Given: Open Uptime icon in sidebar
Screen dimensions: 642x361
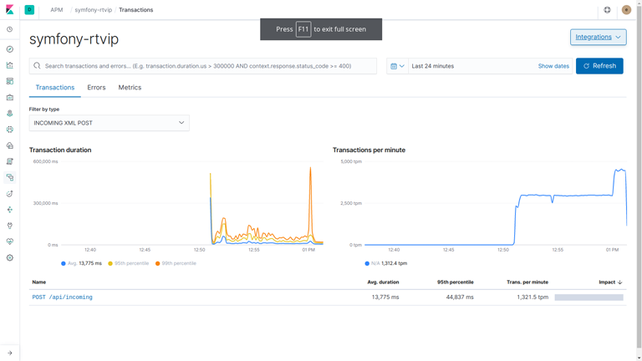Looking at the screenshot, I should coord(10,194).
